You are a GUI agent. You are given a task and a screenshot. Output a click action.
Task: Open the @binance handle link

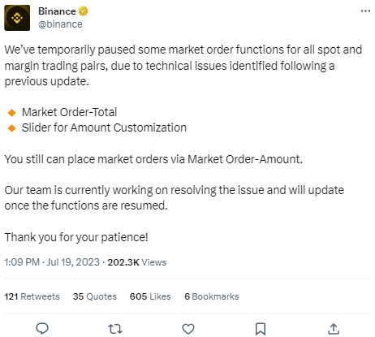coord(60,24)
